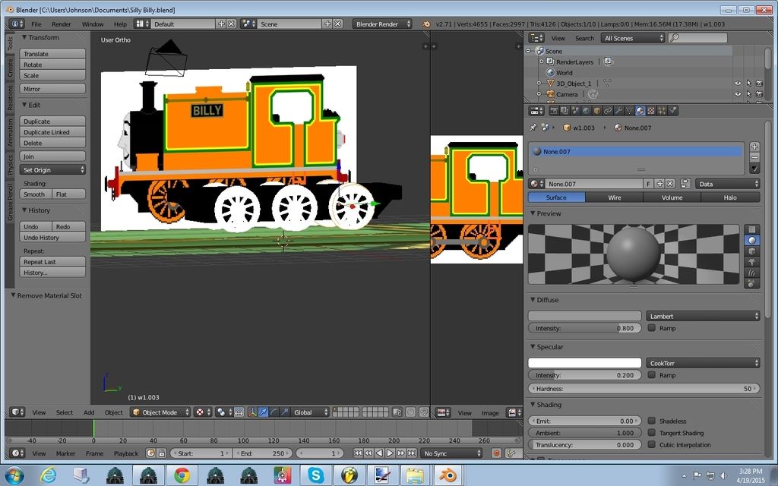Screen dimensions: 778x486
Task: Open the Render menu
Action: pyautogui.click(x=61, y=24)
